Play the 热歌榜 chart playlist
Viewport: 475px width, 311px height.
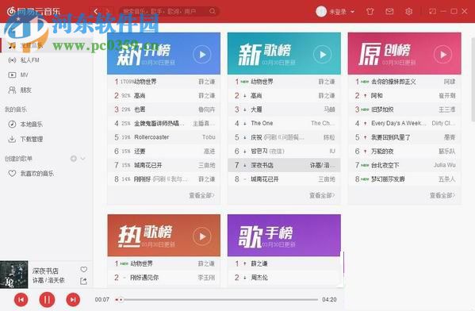[x=201, y=236]
